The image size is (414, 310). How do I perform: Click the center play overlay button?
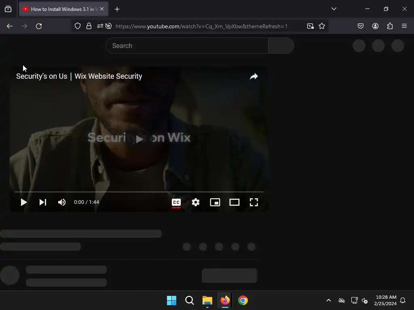[x=139, y=139]
